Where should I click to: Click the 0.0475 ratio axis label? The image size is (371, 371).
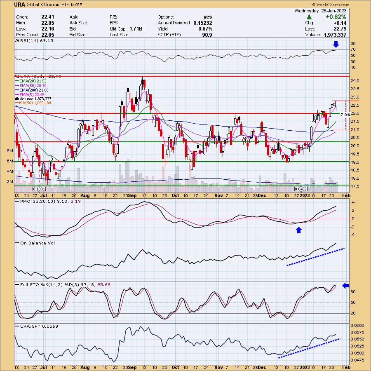pyautogui.click(x=357, y=360)
